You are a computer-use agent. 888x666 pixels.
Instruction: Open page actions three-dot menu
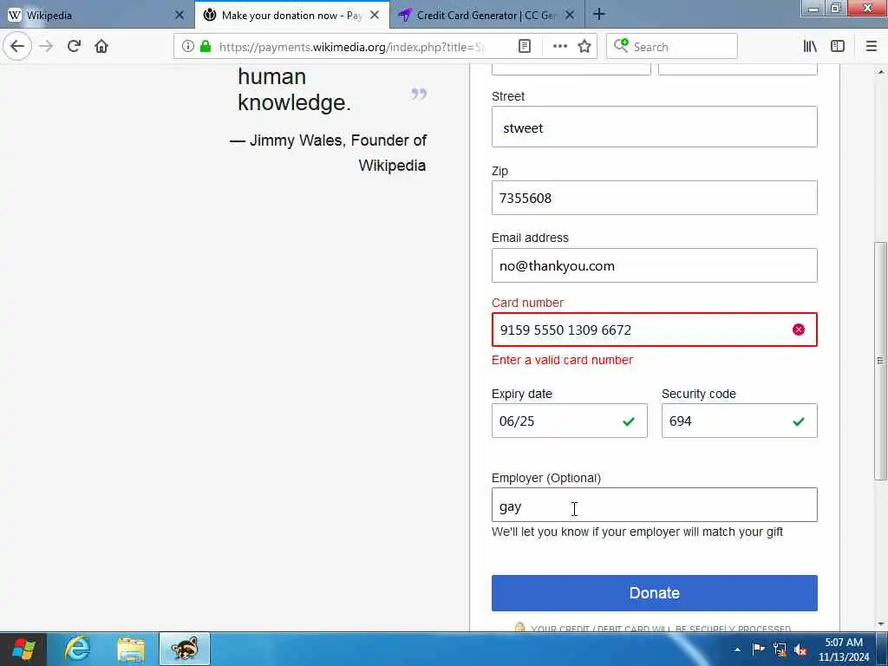(559, 47)
